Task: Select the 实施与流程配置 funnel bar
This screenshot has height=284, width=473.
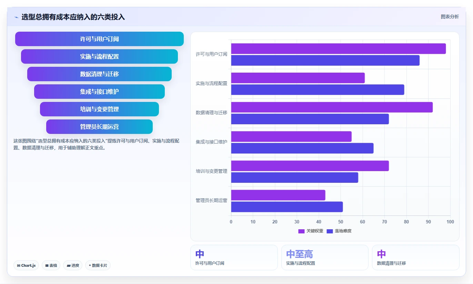Action: [x=99, y=56]
